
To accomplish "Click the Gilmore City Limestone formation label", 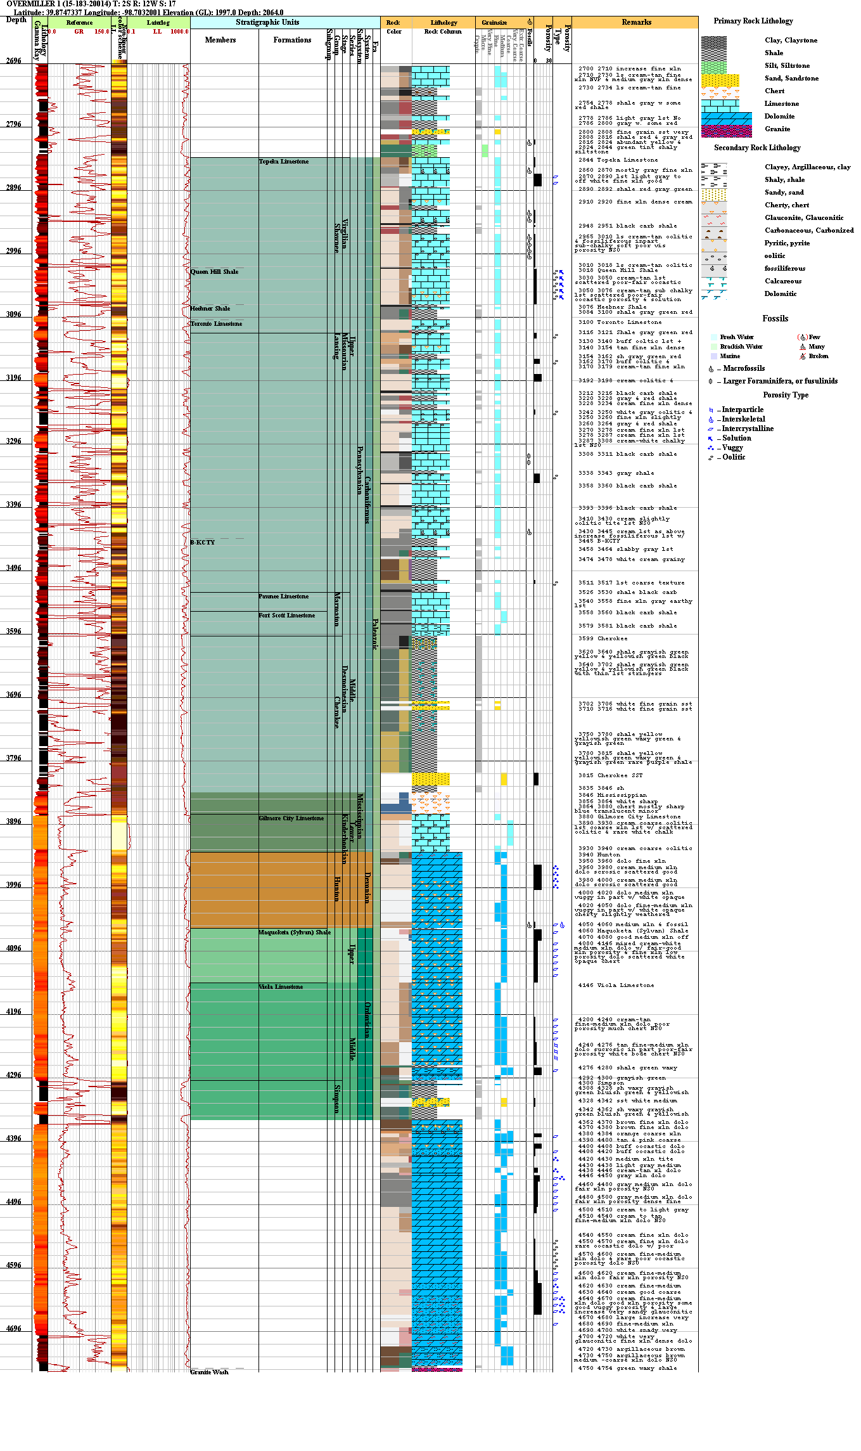I will (x=291, y=818).
